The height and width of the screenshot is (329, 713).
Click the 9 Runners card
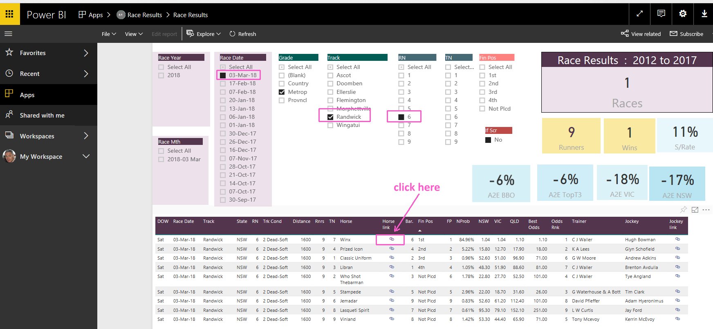571,136
